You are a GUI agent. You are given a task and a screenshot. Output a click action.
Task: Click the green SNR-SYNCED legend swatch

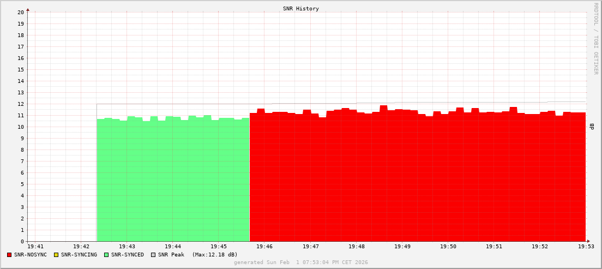(x=106, y=255)
